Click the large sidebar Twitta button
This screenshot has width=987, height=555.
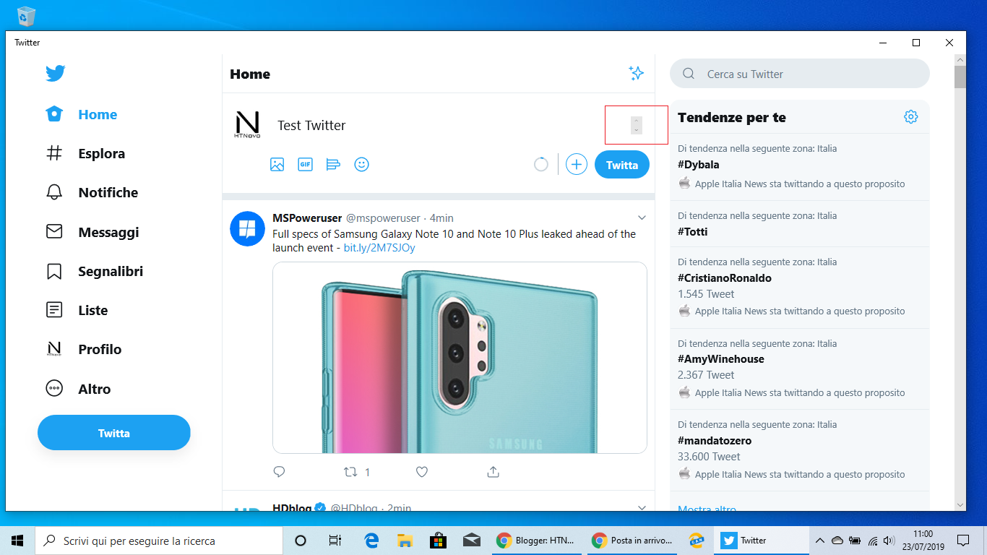(114, 433)
